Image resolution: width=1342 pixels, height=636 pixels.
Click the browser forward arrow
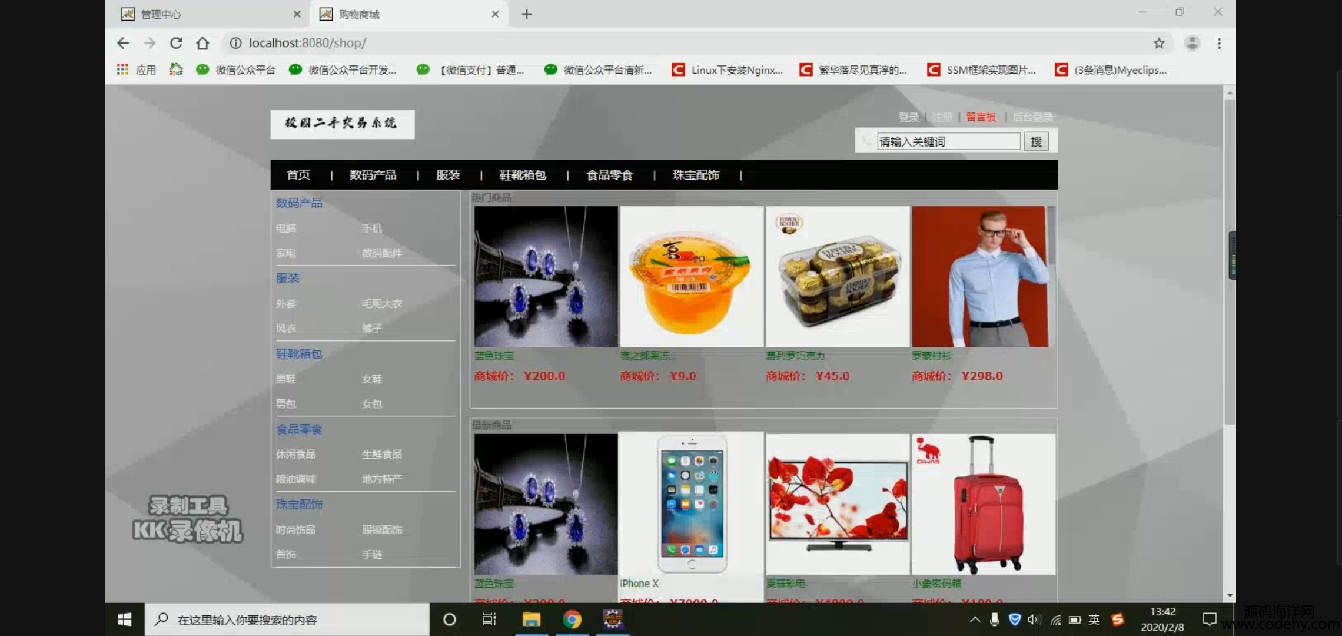coord(150,43)
